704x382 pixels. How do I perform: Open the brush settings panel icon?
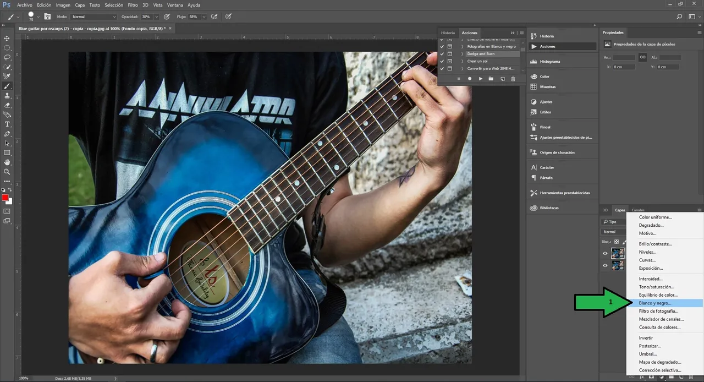[x=47, y=17]
